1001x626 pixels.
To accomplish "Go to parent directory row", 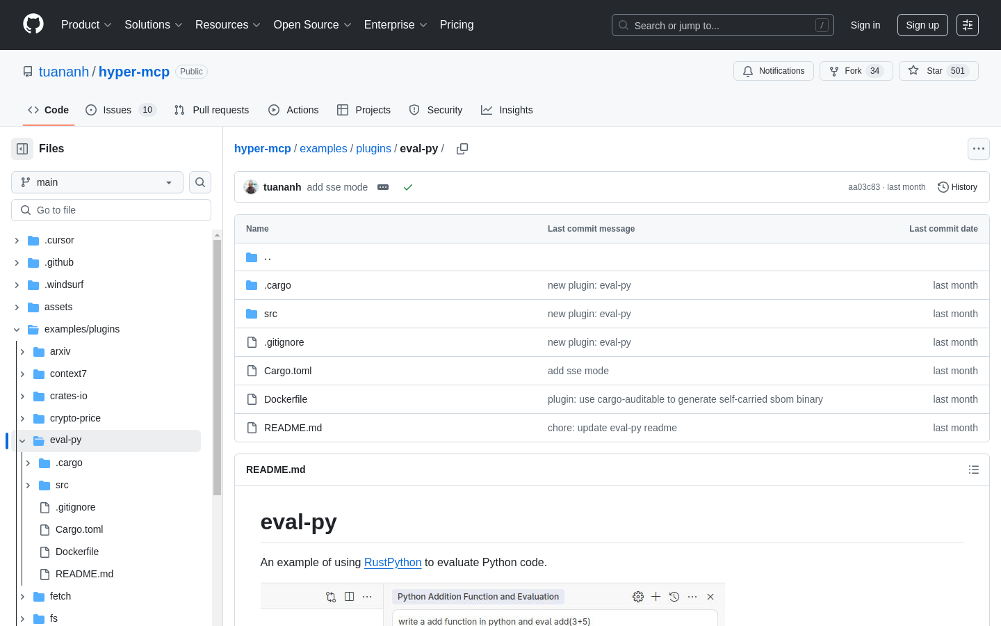I will 612,257.
